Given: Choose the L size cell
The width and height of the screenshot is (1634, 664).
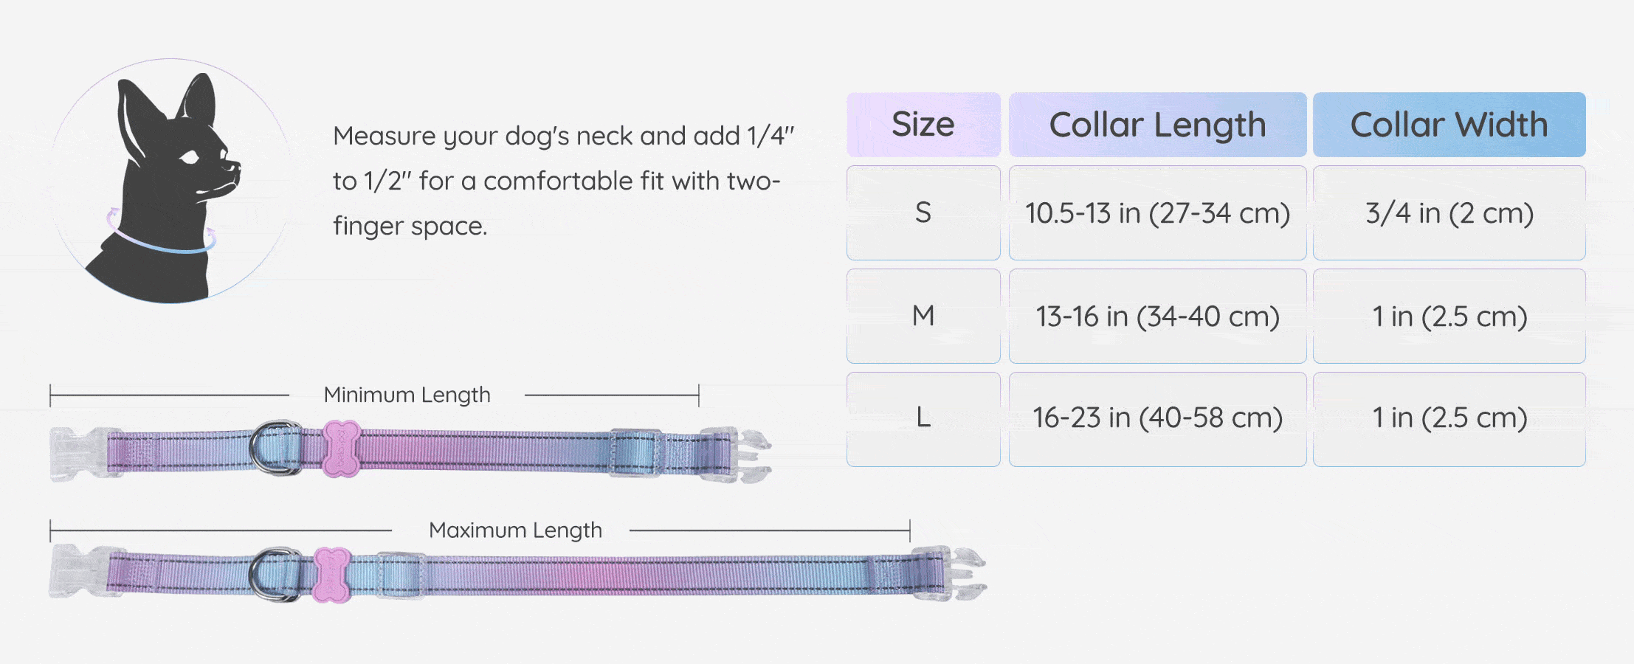Looking at the screenshot, I should [x=923, y=418].
